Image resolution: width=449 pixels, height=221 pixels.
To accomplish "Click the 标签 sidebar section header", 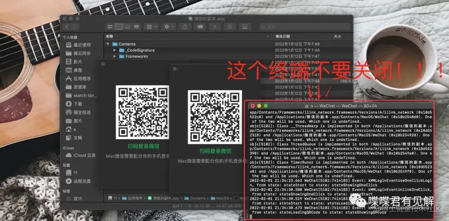I will [x=67, y=191].
